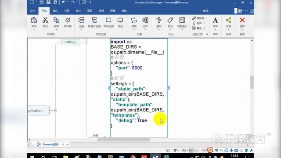Expand the Copy (复制) dropdown arrow
This screenshot has width=281, height=158.
[x=57, y=29]
